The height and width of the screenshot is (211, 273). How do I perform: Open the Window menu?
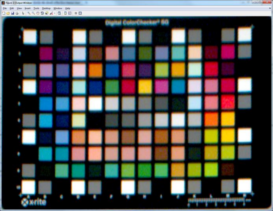(x=58, y=8)
